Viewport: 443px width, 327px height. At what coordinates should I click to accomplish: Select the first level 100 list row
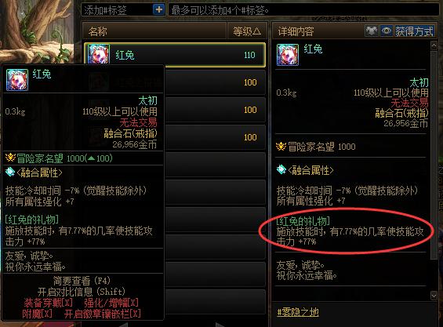point(215,82)
